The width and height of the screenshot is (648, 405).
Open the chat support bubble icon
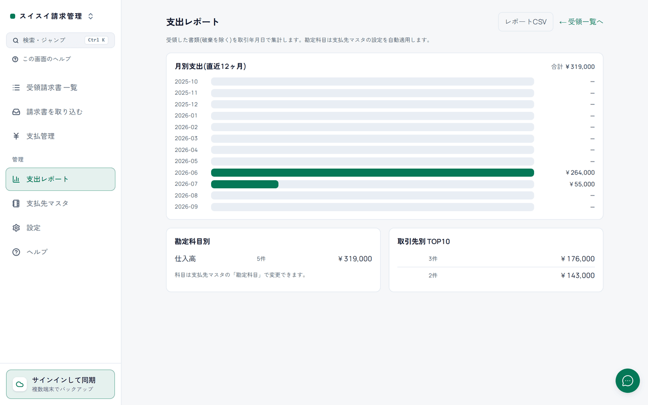click(628, 381)
